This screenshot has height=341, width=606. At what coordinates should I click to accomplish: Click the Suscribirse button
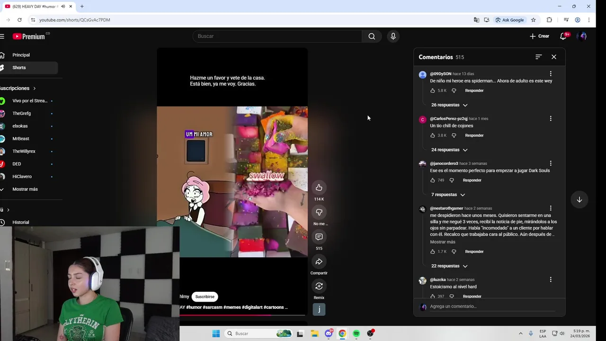coord(205,297)
